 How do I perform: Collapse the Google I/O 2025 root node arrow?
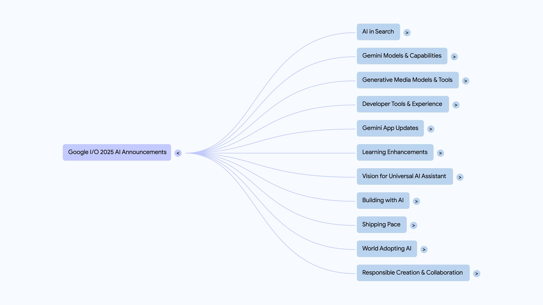[x=178, y=153]
